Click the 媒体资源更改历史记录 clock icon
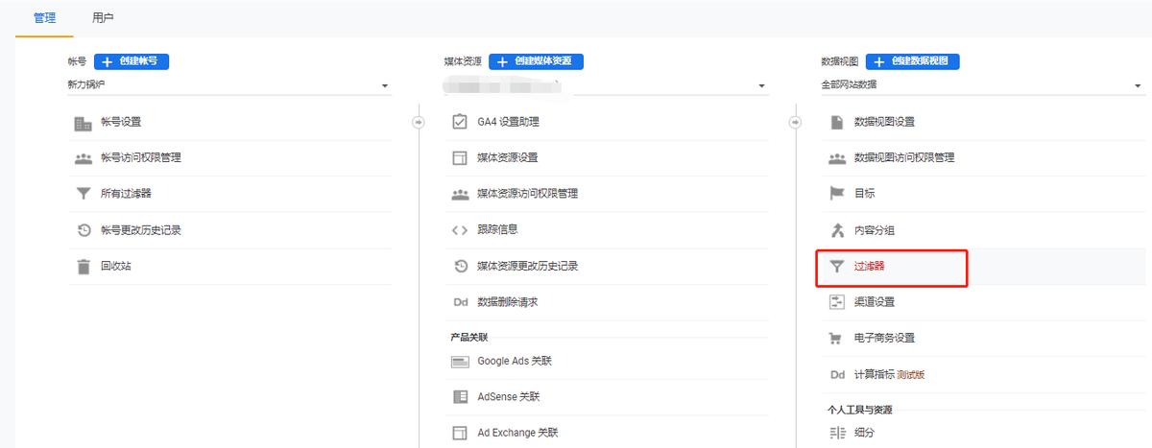Image resolution: width=1152 pixels, height=448 pixels. pos(460,266)
